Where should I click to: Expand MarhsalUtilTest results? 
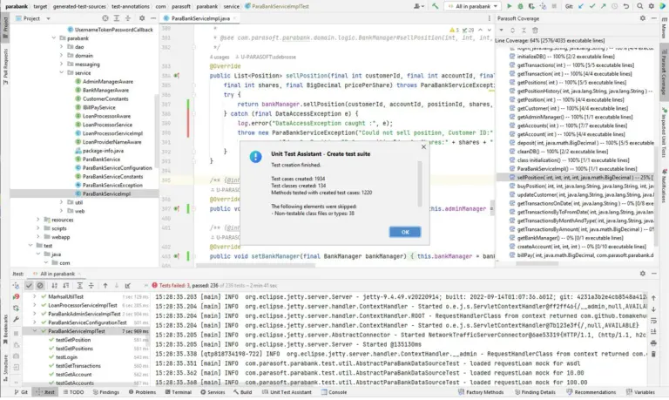click(x=35, y=296)
